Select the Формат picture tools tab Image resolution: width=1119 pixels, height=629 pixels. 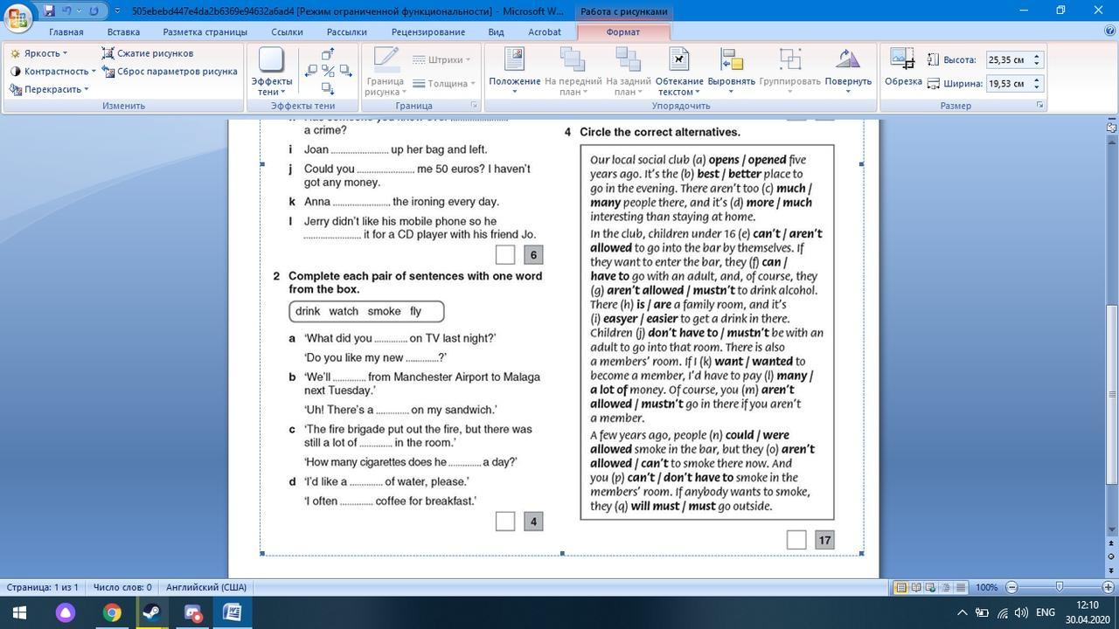click(x=623, y=32)
